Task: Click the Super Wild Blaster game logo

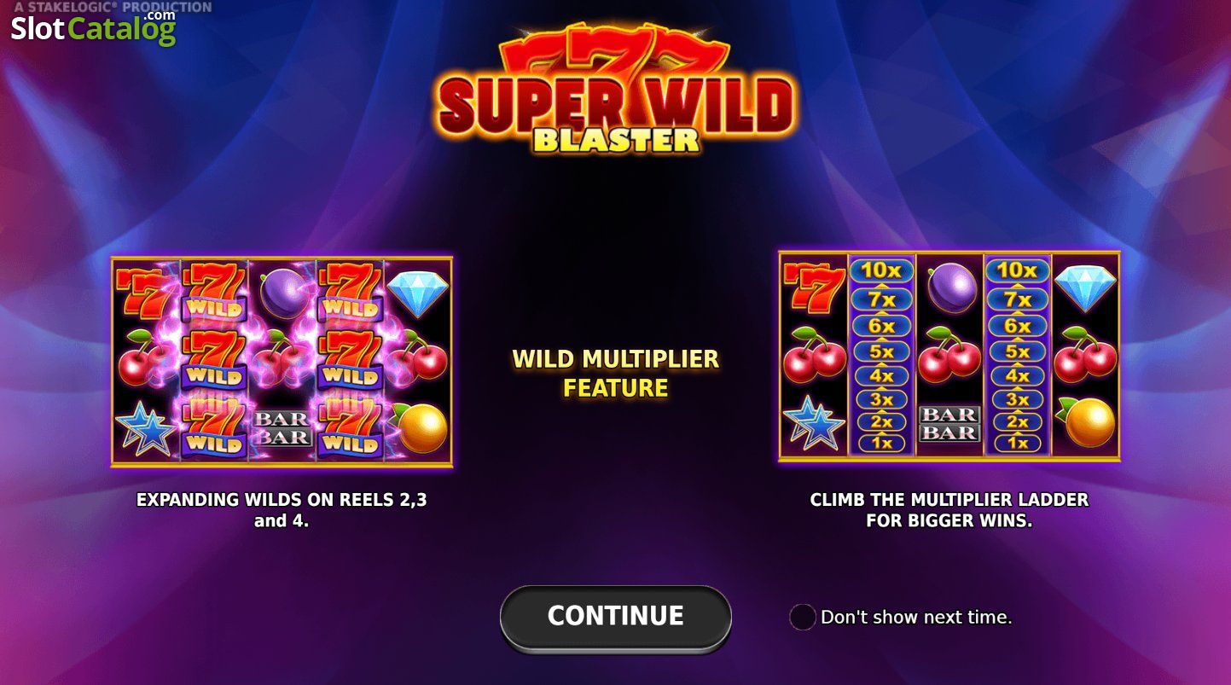Action: [x=615, y=92]
